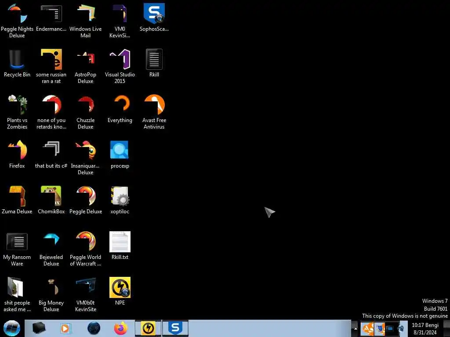Select the Peggle World of Warcraft icon
The width and height of the screenshot is (450, 337).
coord(86,249)
